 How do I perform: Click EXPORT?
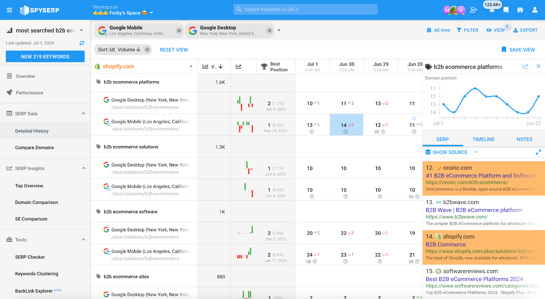coord(525,30)
